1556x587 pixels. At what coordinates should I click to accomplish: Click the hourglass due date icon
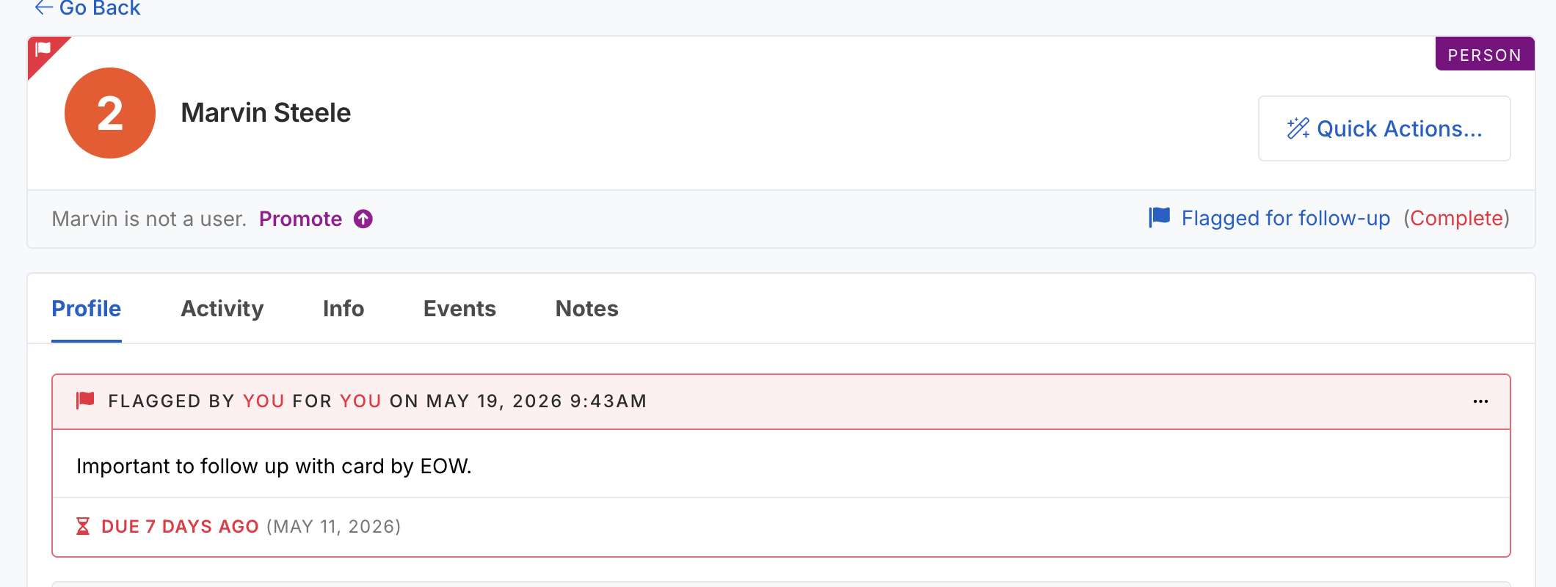[x=83, y=526]
